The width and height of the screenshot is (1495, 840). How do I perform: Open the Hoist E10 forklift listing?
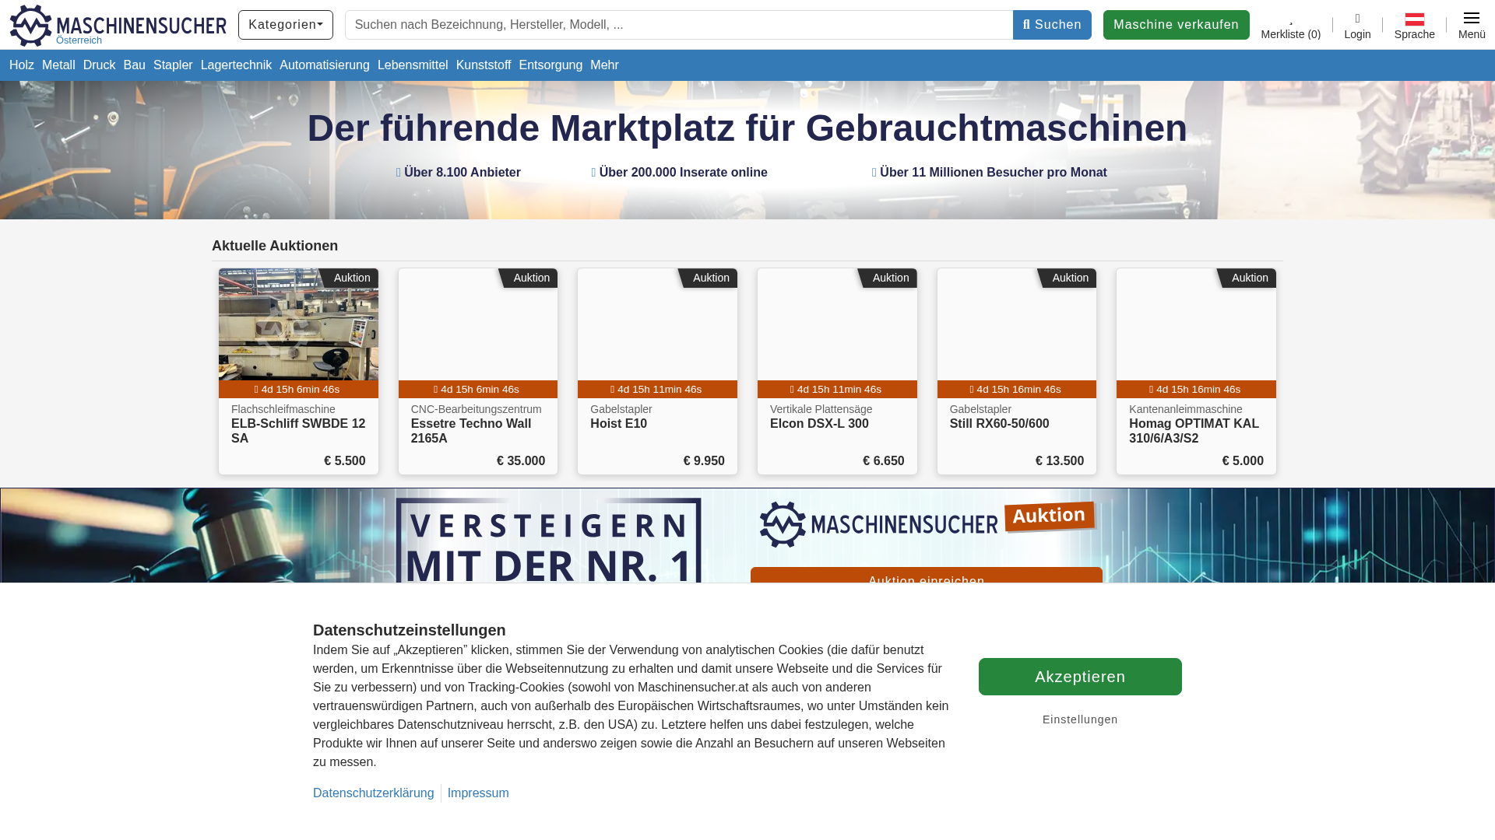click(x=618, y=424)
